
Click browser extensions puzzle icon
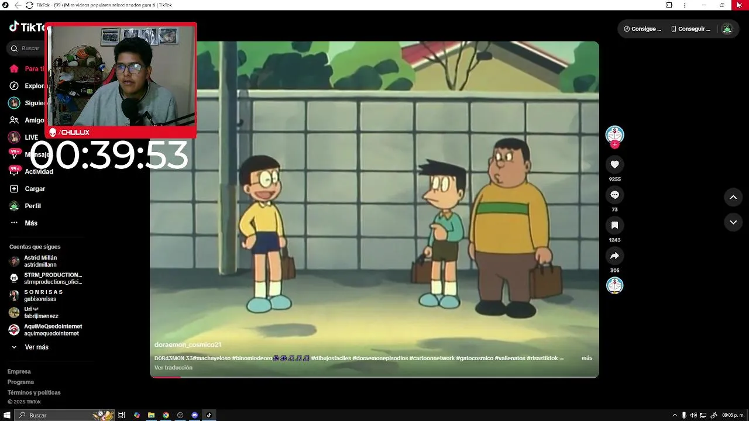click(669, 5)
